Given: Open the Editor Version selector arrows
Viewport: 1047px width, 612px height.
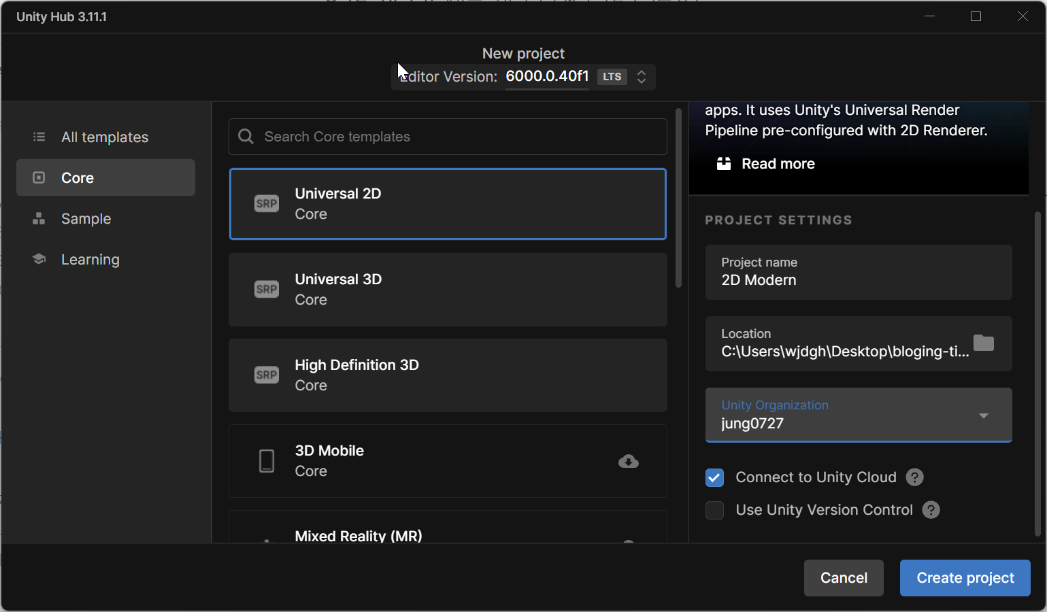Looking at the screenshot, I should coord(642,76).
